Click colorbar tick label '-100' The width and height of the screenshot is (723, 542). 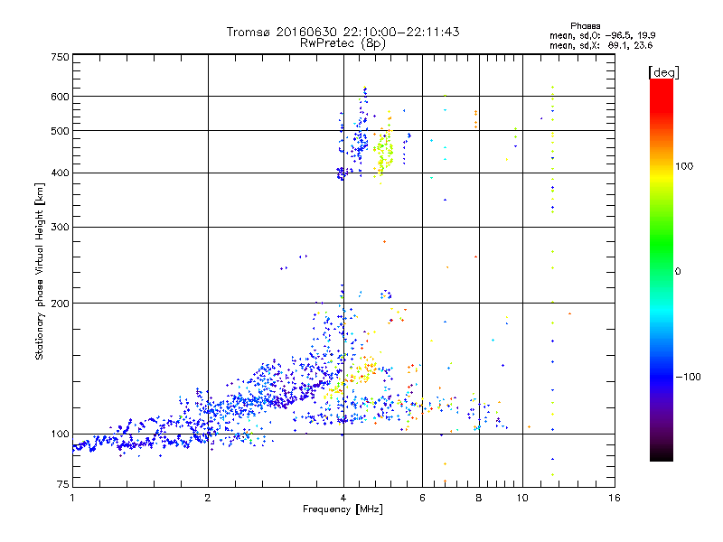click(688, 377)
